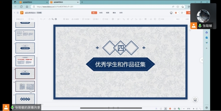Go to browser home page
The height and width of the screenshot is (111, 221).
27,7
